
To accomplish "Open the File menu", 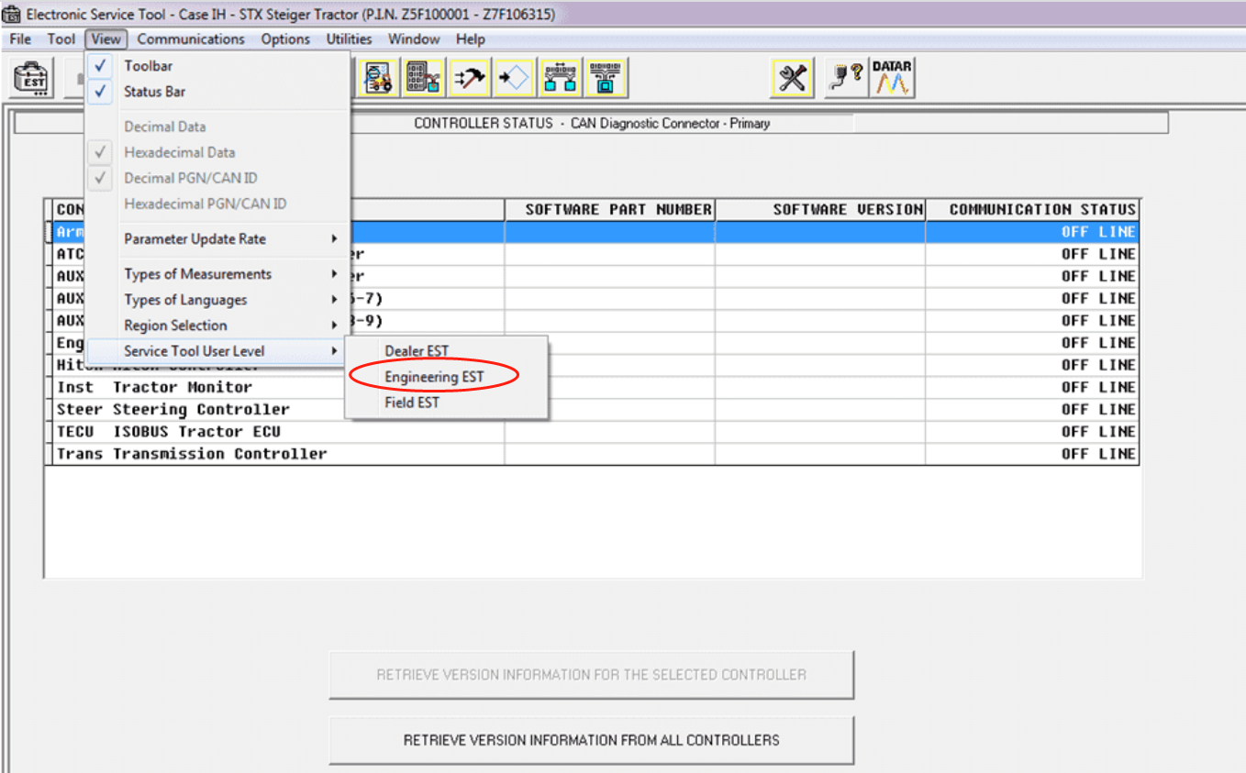I will 20,39.
